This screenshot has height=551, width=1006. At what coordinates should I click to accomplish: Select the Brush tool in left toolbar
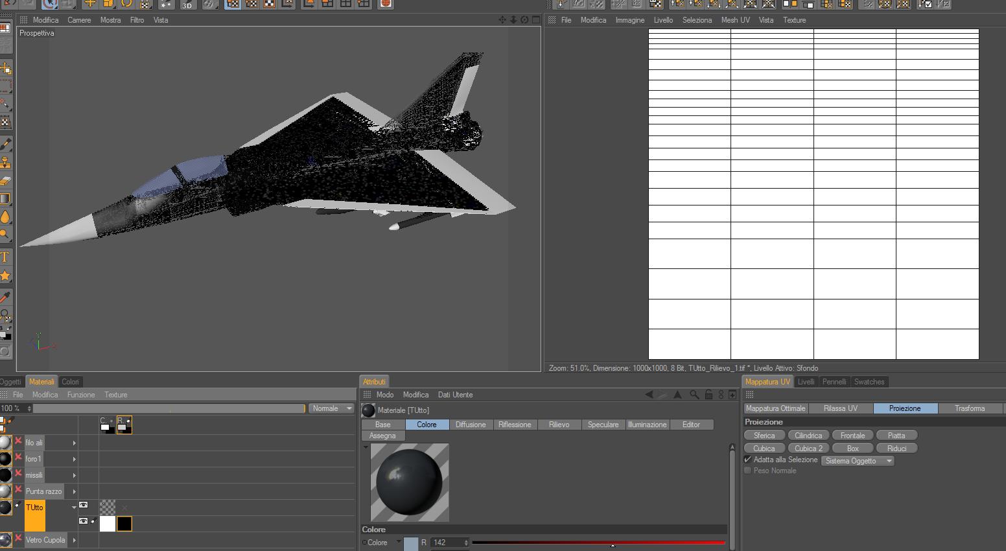coord(5,144)
